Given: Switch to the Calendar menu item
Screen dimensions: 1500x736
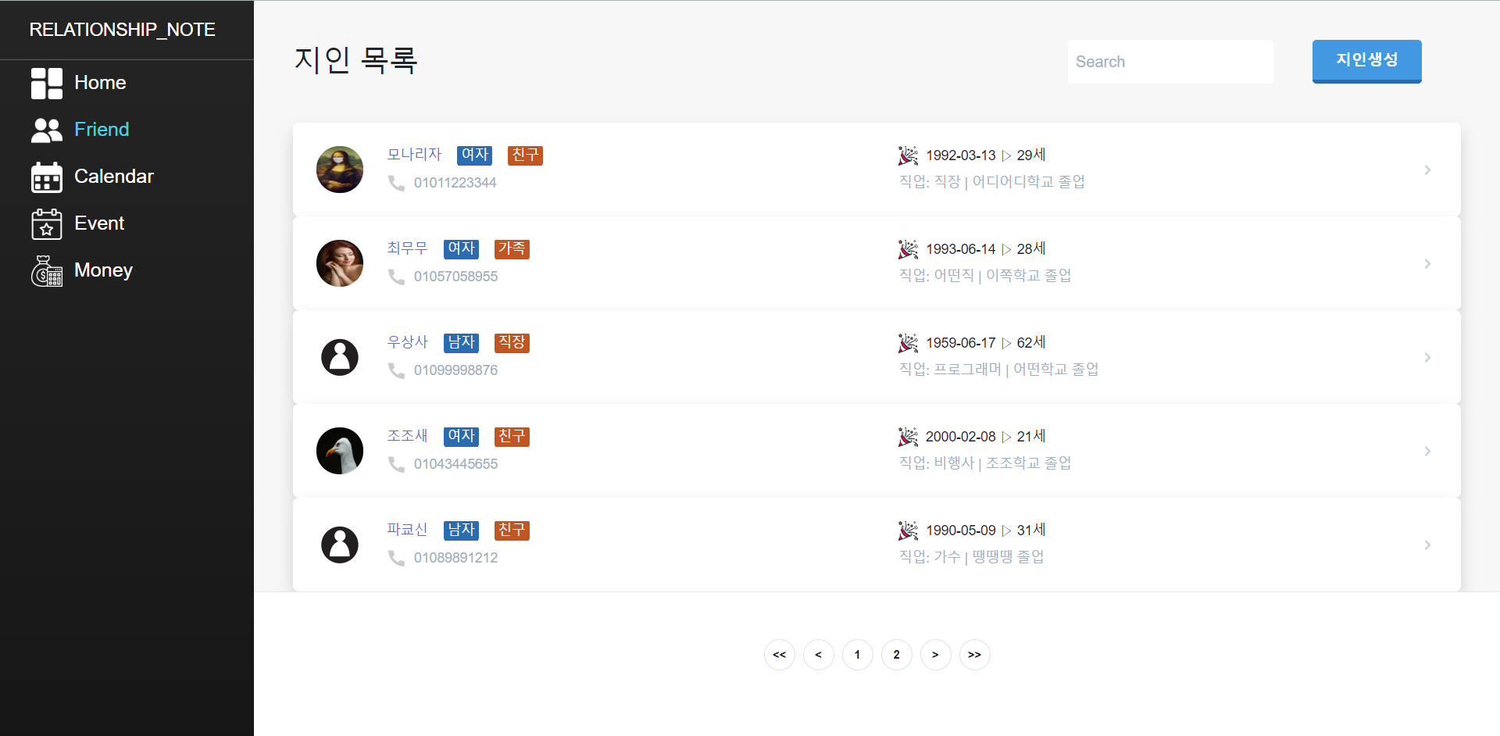Looking at the screenshot, I should (x=113, y=177).
